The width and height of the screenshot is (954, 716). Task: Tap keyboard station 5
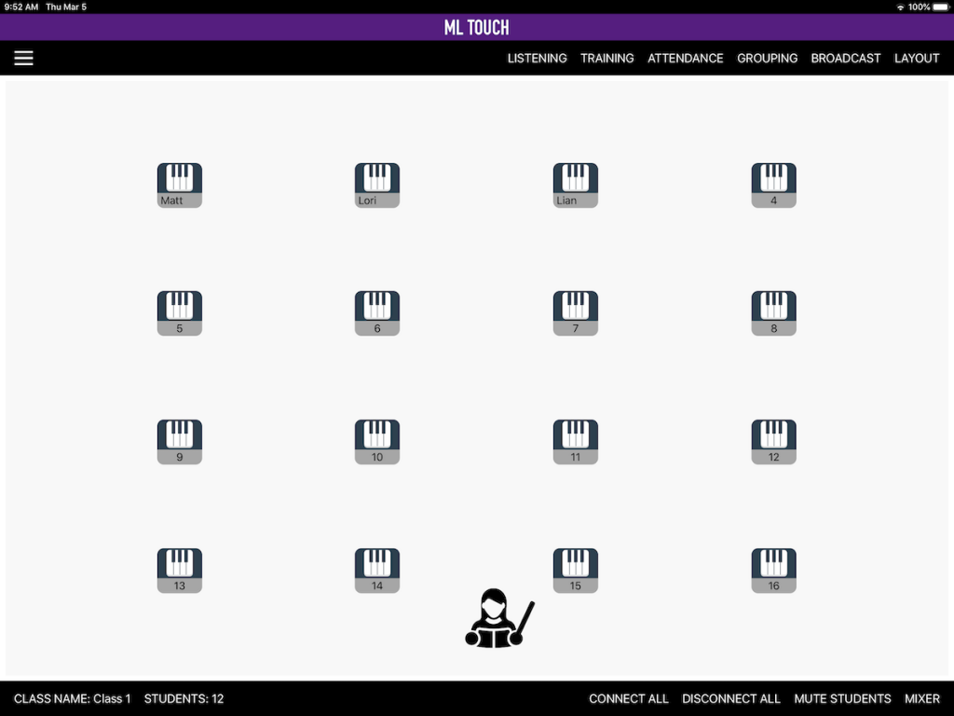coord(180,313)
